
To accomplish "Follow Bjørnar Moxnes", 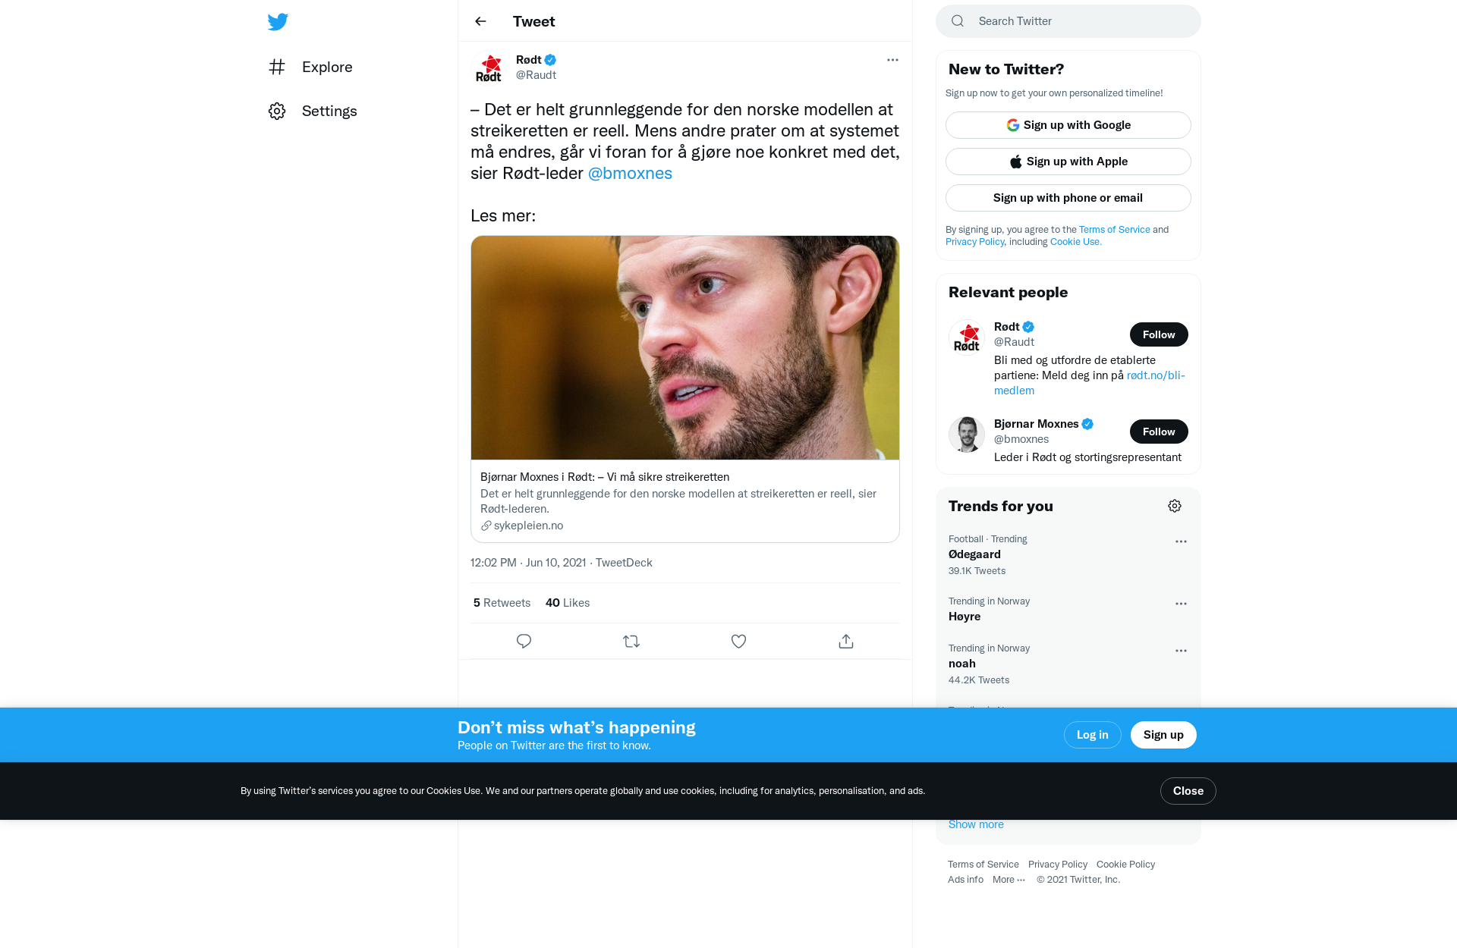I will [1159, 432].
